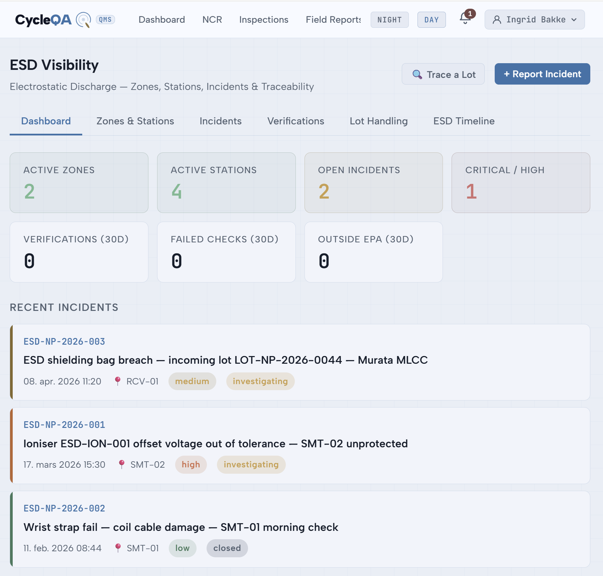Click the red notification count badge
Image resolution: width=603 pixels, height=576 pixels.
click(x=470, y=14)
